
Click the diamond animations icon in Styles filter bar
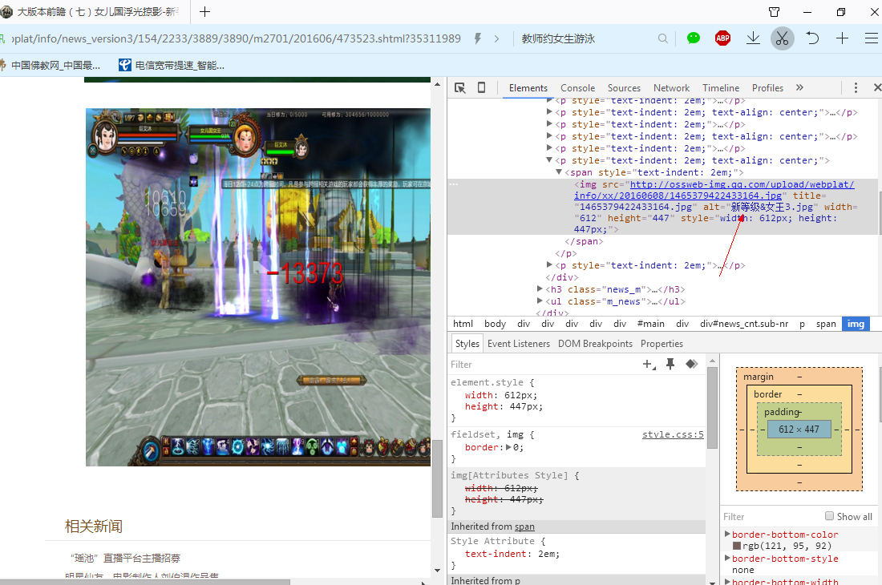[x=692, y=364]
